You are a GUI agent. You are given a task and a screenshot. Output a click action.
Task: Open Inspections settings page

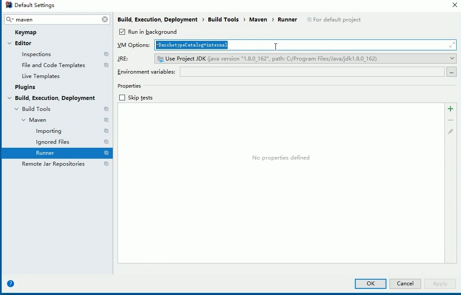(x=36, y=54)
